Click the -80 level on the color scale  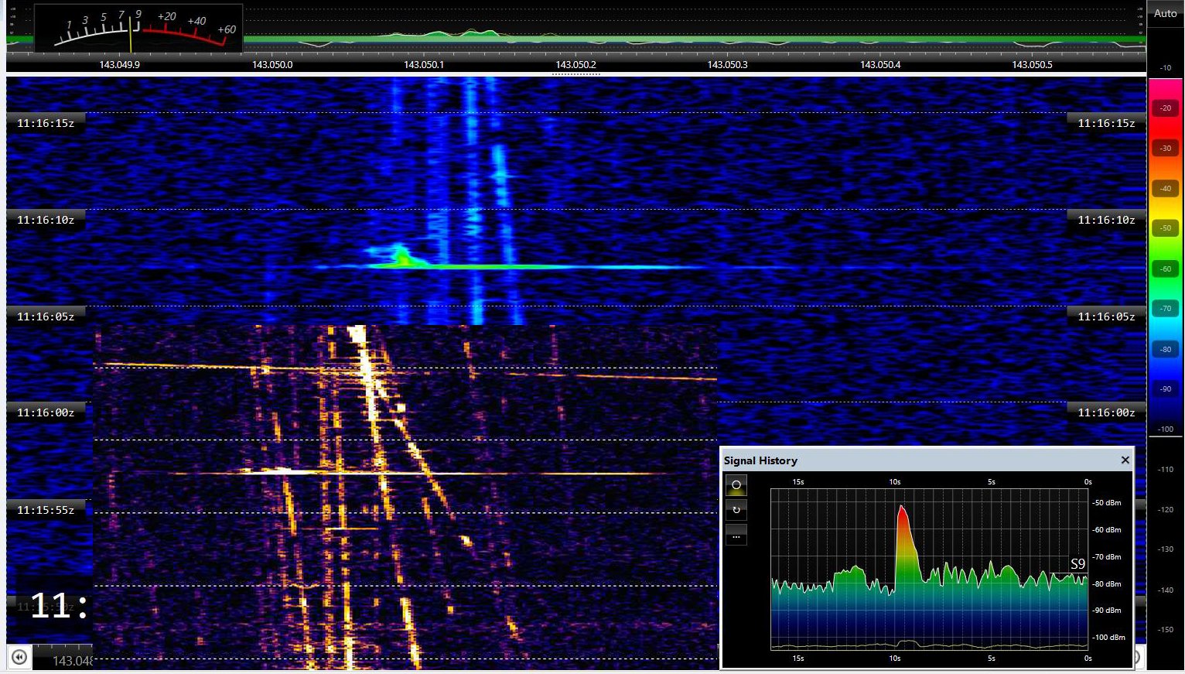pos(1166,350)
